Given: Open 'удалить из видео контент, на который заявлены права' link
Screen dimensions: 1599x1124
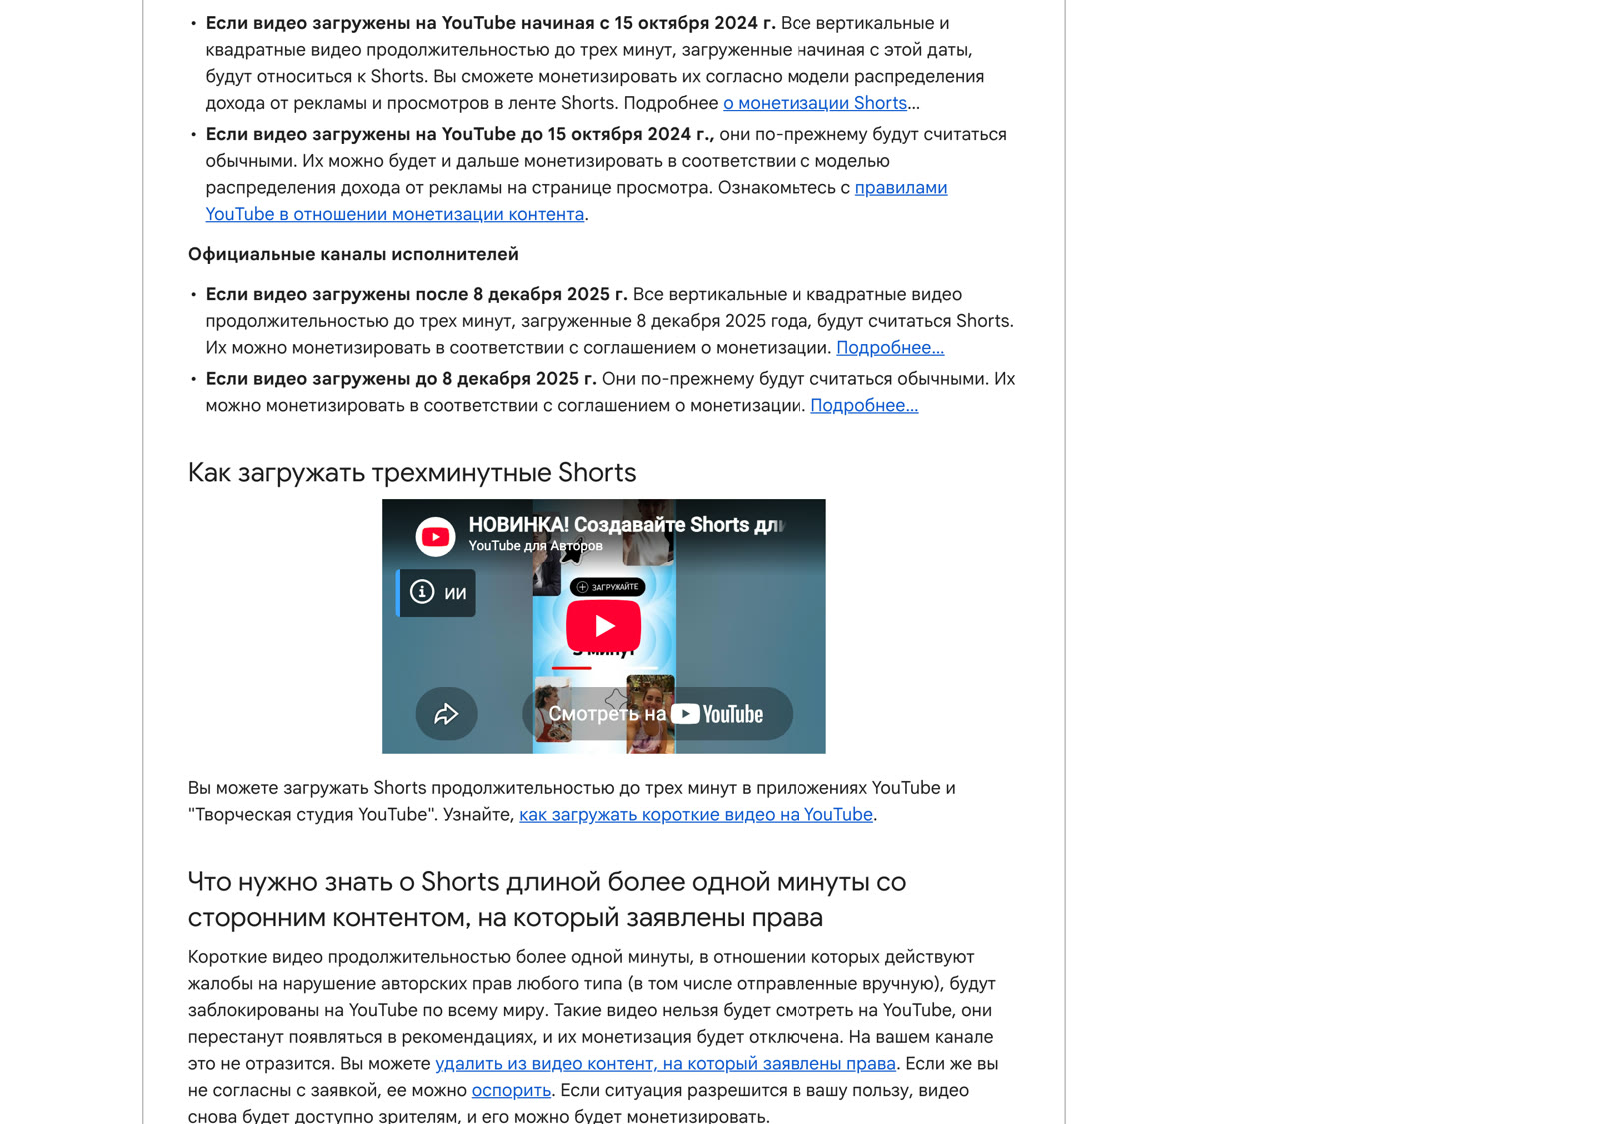Looking at the screenshot, I should coord(666,1063).
